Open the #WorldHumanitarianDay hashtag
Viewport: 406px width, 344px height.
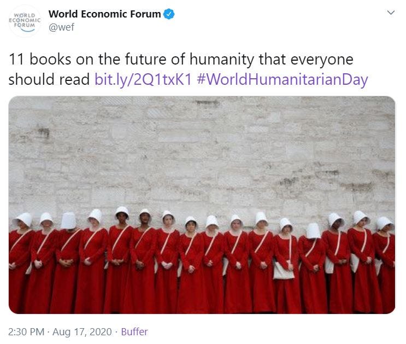[x=282, y=79]
